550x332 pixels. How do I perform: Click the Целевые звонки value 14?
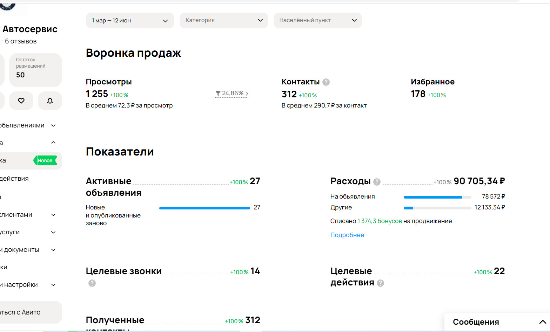click(255, 271)
